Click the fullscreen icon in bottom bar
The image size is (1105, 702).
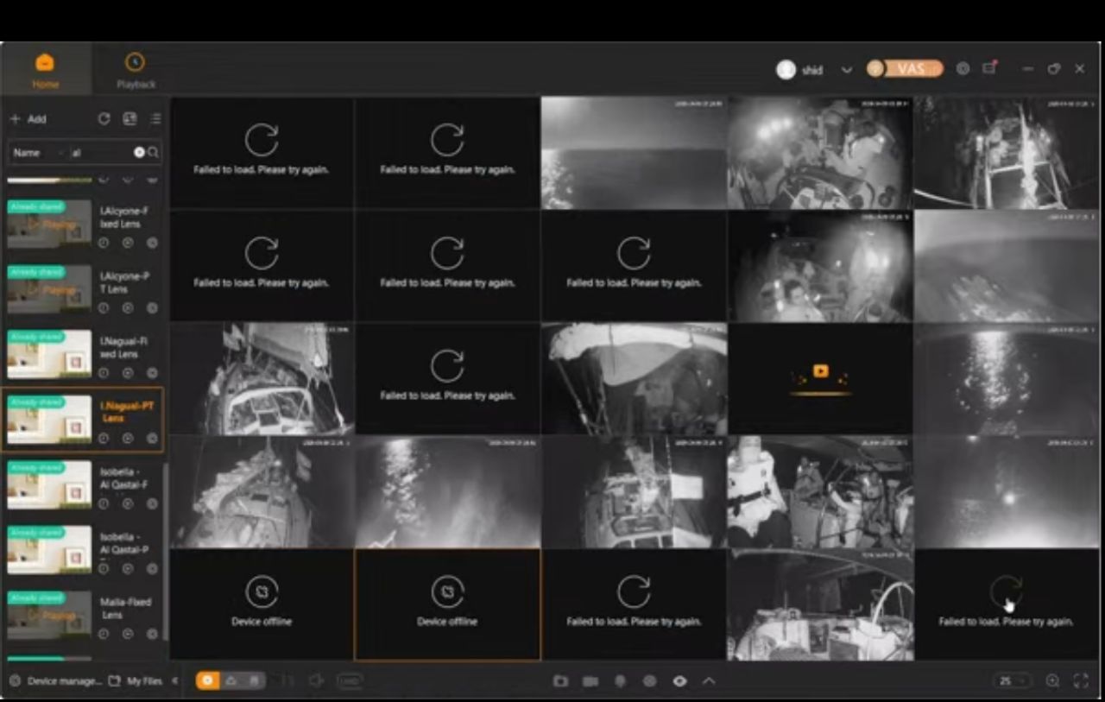click(x=1080, y=680)
